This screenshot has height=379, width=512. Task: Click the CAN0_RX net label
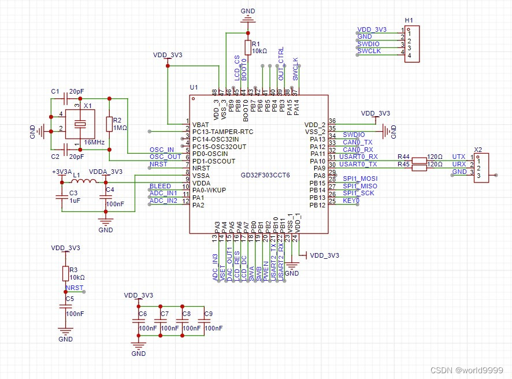(358, 150)
